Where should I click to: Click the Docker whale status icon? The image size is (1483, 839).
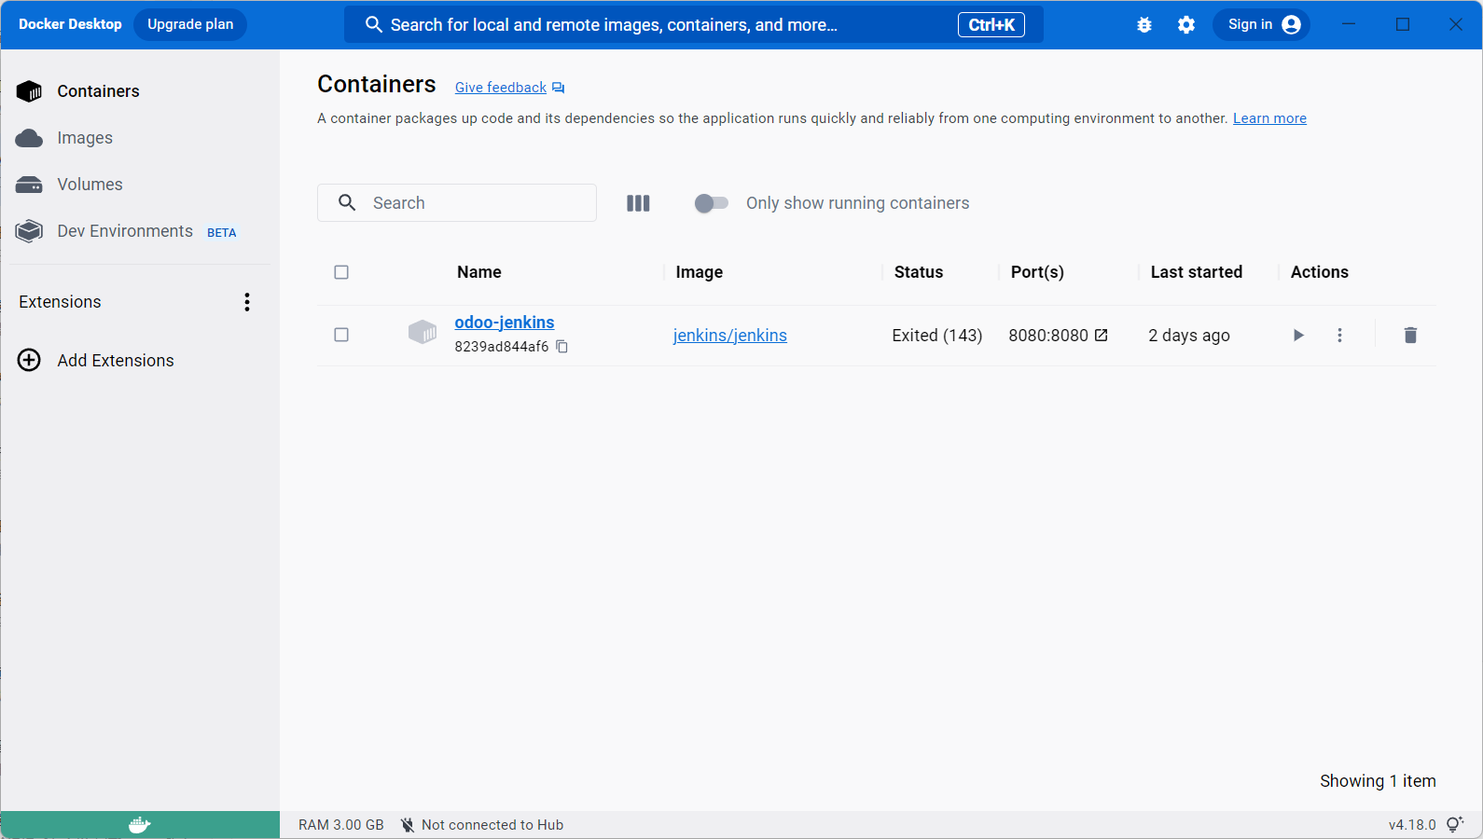[140, 825]
